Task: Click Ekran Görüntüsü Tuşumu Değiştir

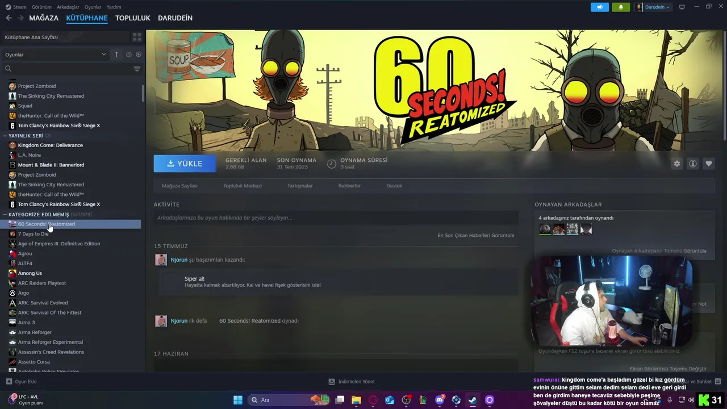Action: (x=668, y=369)
